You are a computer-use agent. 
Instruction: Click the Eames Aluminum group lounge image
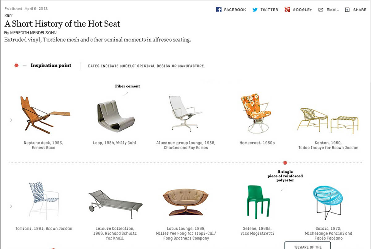pos(185,113)
